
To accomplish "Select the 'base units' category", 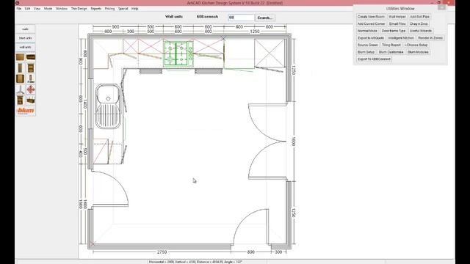I will (25, 38).
